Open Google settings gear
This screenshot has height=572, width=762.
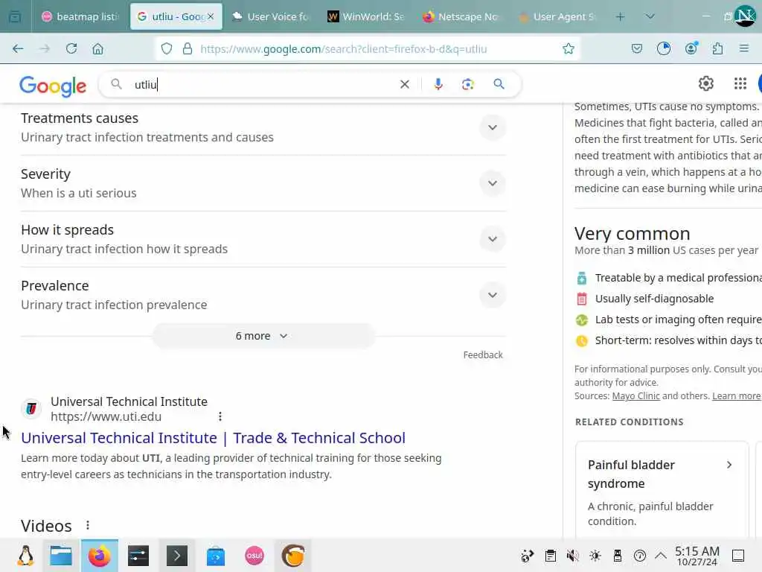(x=705, y=83)
